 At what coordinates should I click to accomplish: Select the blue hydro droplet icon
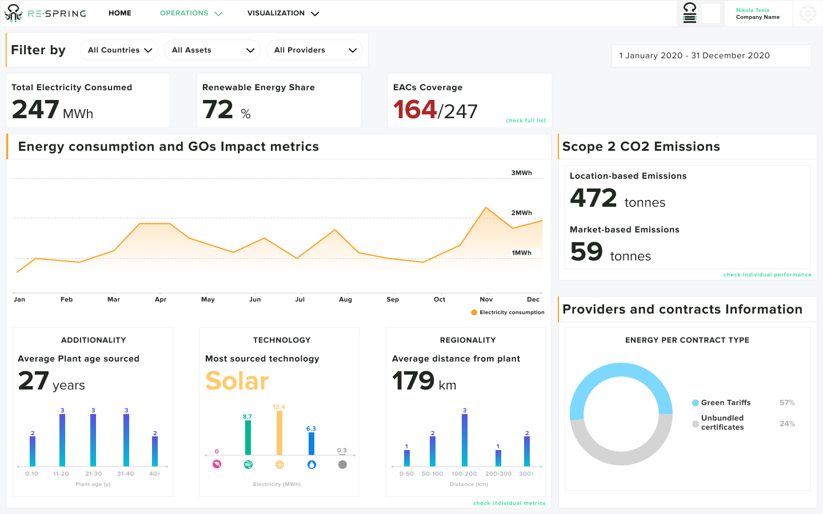(x=311, y=464)
